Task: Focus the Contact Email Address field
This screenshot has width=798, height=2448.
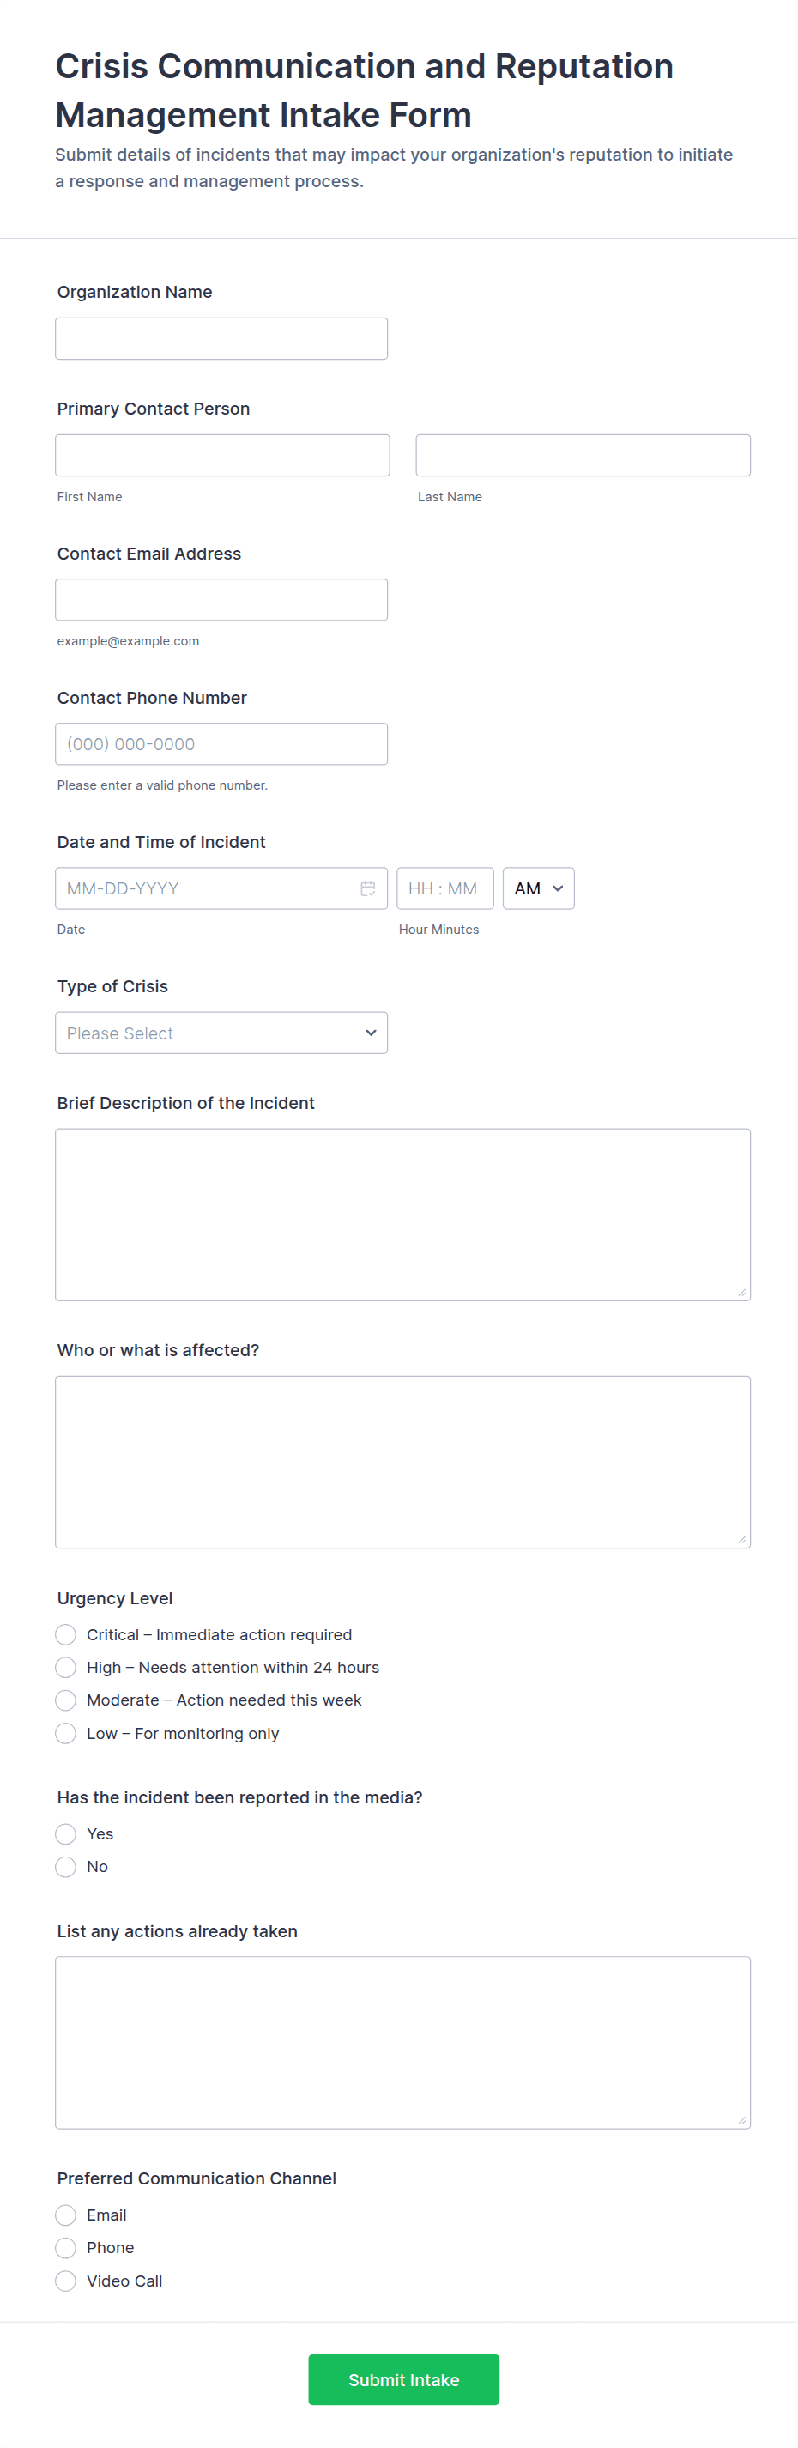Action: (x=221, y=600)
